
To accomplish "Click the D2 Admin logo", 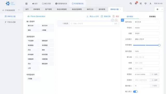I will pyautogui.click(x=10, y=3).
